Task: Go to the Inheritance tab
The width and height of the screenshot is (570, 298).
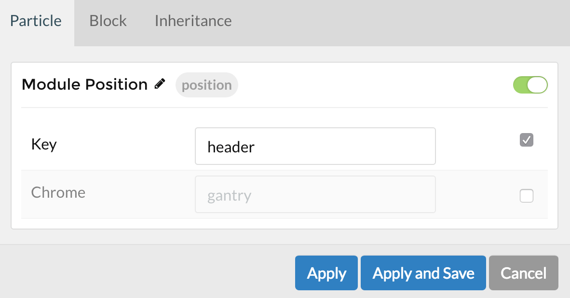Action: 193,21
